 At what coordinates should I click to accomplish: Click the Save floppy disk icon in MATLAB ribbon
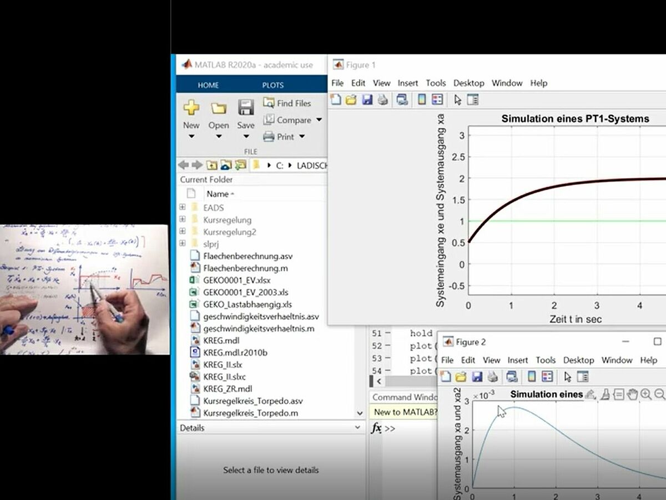coord(246,107)
